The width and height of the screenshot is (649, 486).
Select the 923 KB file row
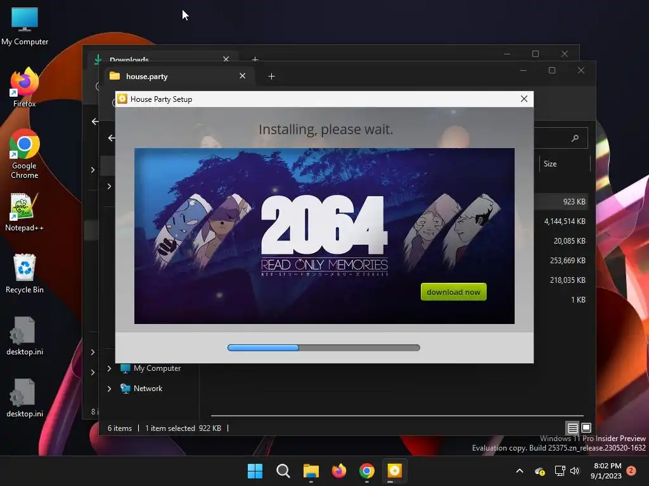(561, 202)
